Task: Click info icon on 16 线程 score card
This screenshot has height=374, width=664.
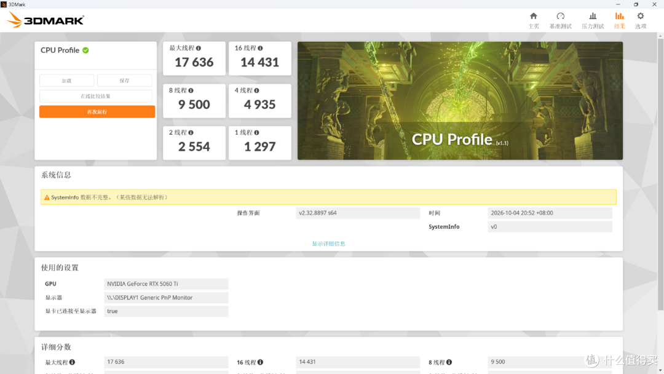Action: 261,48
